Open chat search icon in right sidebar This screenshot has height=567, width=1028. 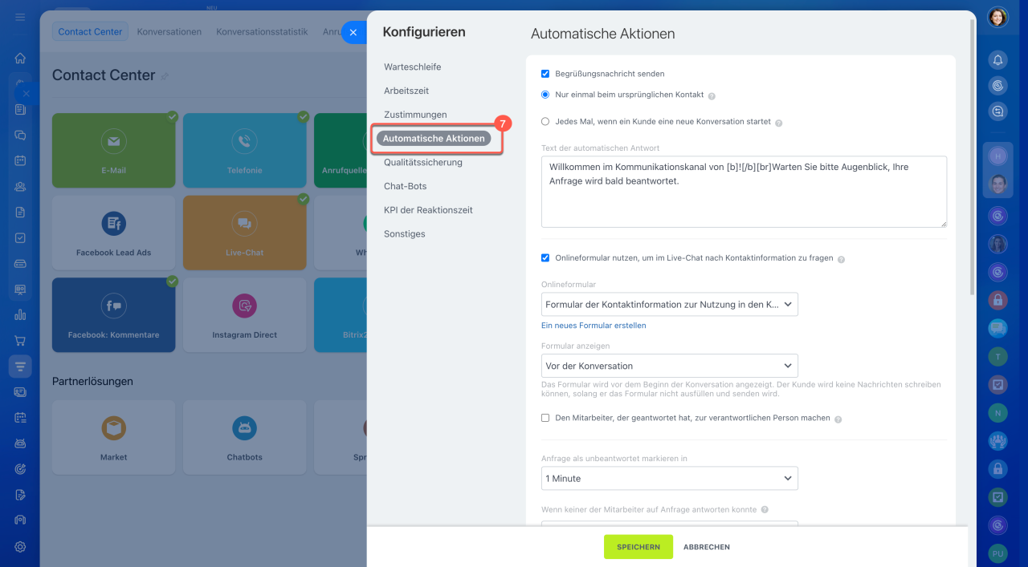pyautogui.click(x=997, y=111)
